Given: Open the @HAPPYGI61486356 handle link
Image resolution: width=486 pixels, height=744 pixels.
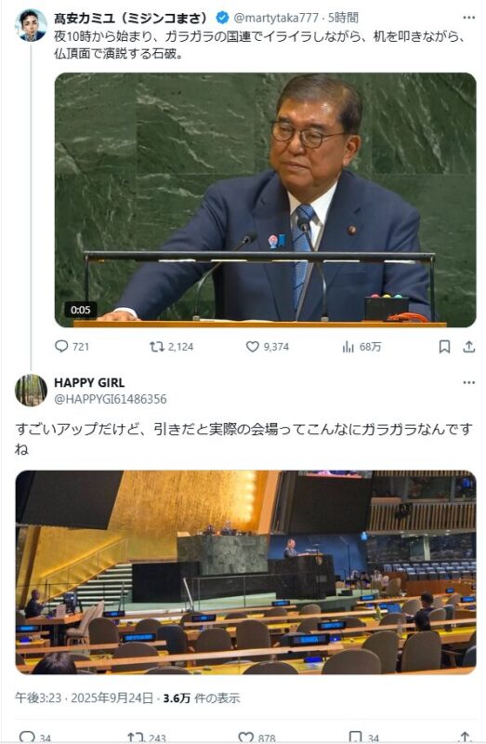Looking at the screenshot, I should coord(111,399).
